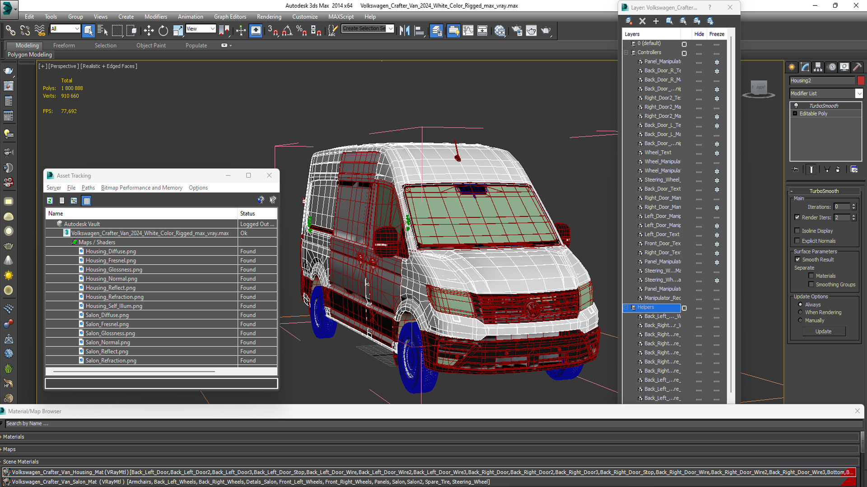867x487 pixels.
Task: Enable the Isoline Display checkbox
Action: coord(797,231)
